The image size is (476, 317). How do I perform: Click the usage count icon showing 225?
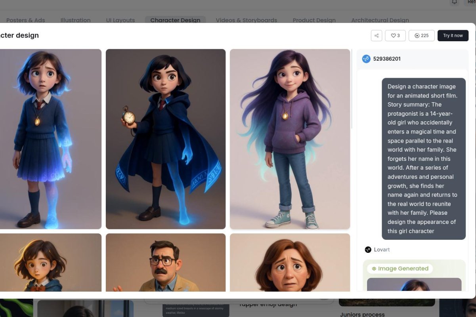coord(417,35)
